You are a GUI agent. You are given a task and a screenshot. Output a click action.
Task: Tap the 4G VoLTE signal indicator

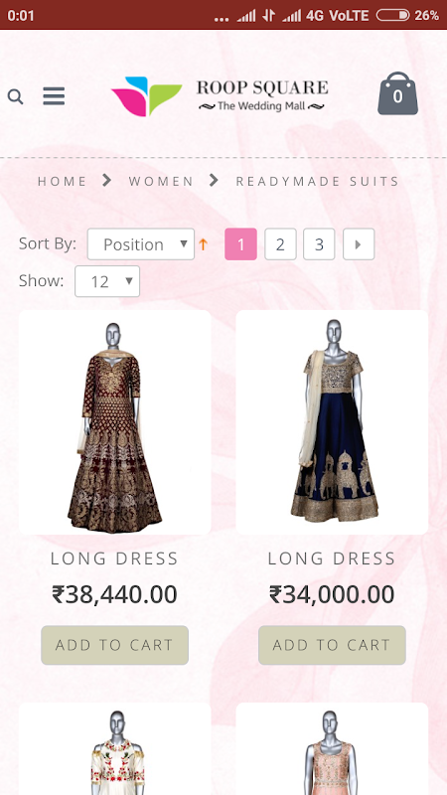point(337,15)
